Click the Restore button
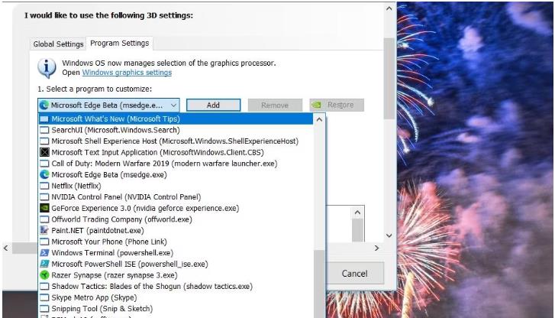Screen dimensions: 555x318 (x=337, y=105)
